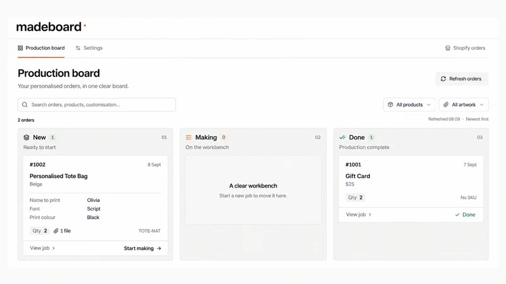This screenshot has height=284, width=506.
Task: Open the All artwork dropdown
Action: coord(464,105)
